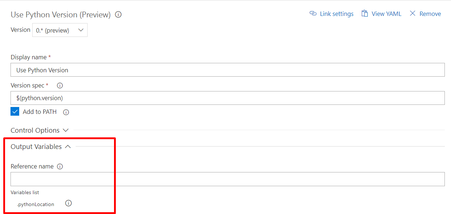Screen dimensions: 451x214
Task: Click the View YAML clipboard icon
Action: [x=364, y=13]
